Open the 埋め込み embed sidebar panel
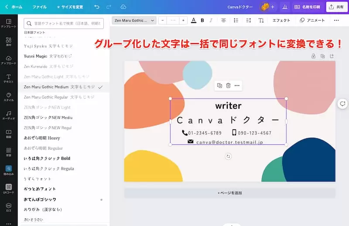349x226 pixels. [8, 170]
